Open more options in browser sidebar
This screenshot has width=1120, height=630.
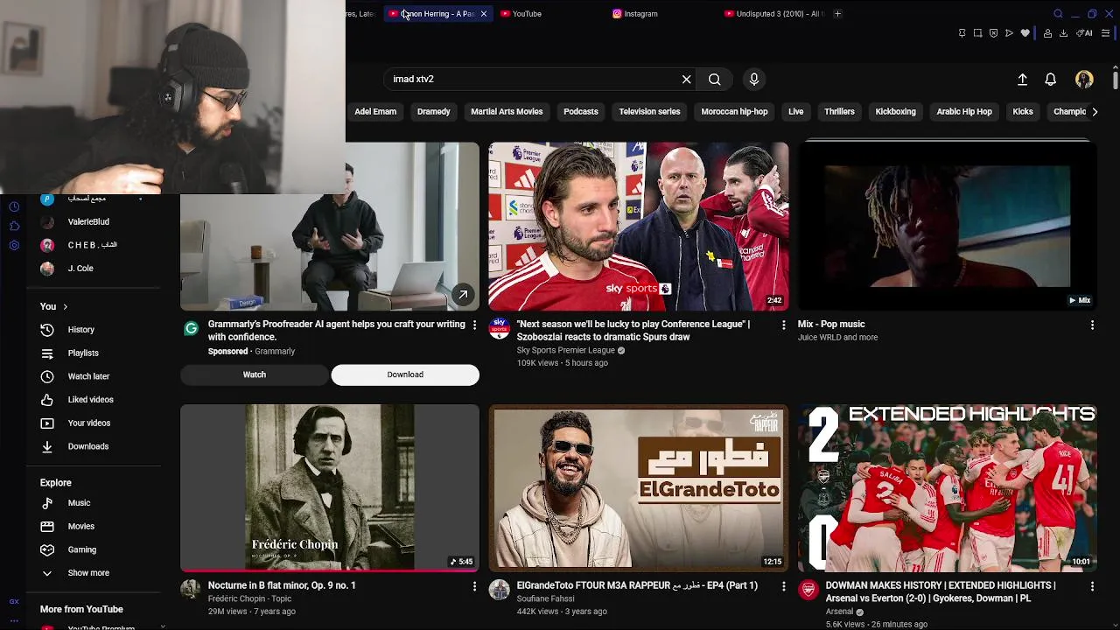click(x=14, y=619)
